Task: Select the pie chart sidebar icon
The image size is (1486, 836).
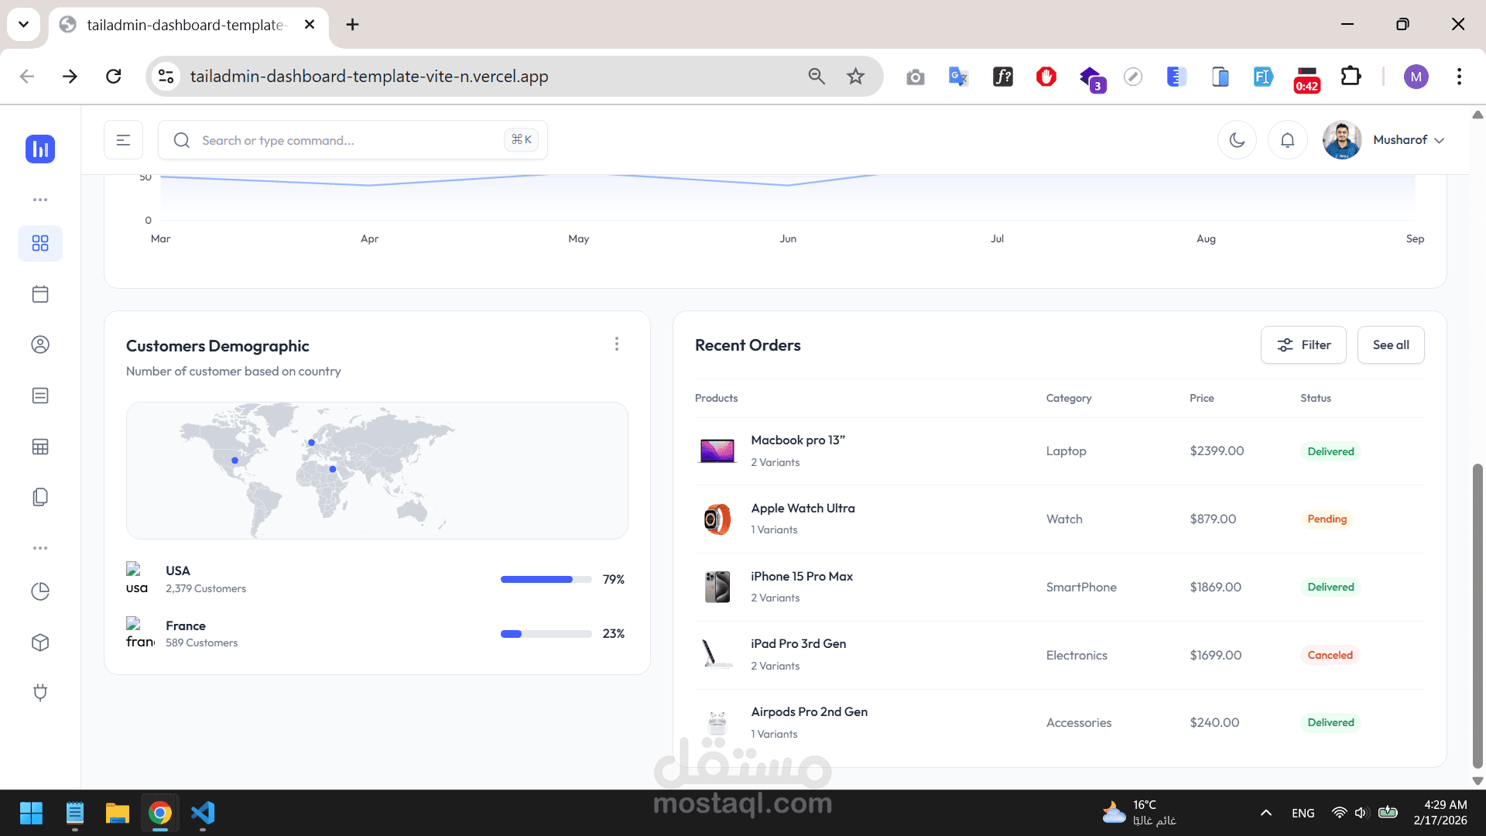Action: [x=40, y=591]
